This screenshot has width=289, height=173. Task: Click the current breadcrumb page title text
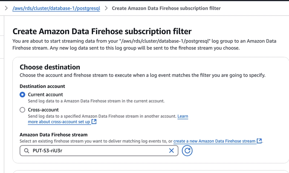(166, 8)
